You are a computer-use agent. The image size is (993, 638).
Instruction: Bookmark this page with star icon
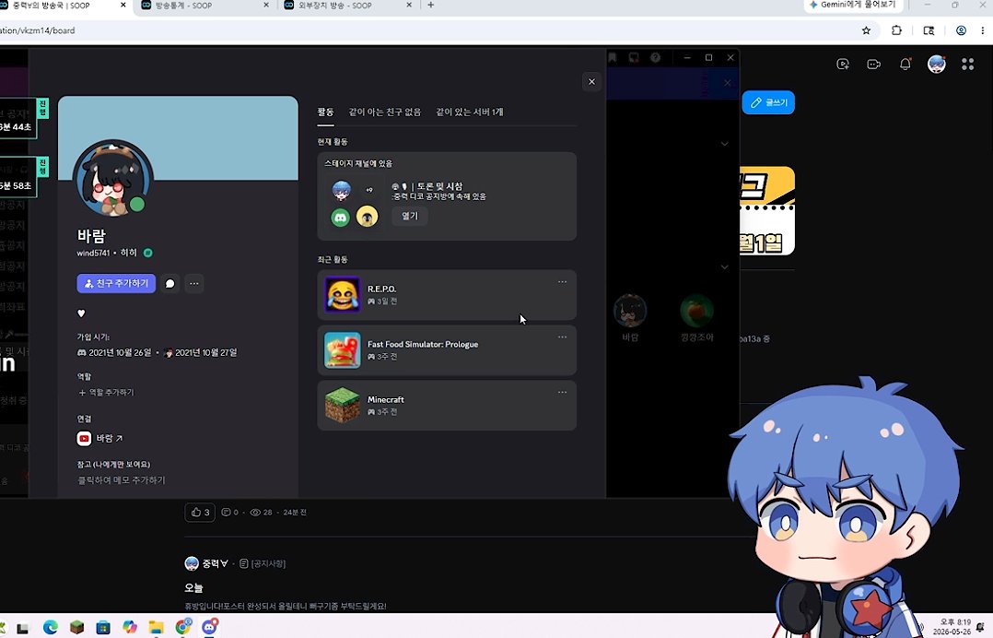(x=866, y=30)
